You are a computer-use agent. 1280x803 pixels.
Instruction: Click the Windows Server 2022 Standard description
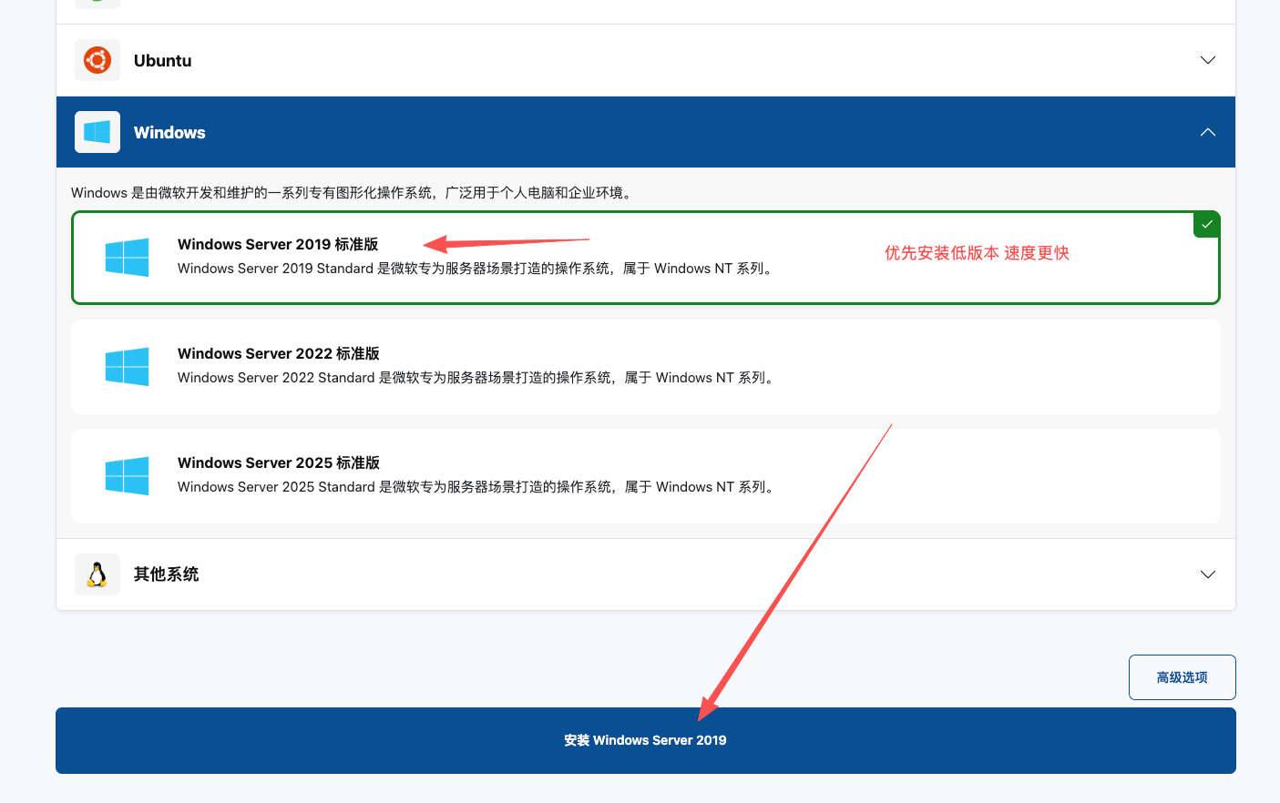pos(478,378)
